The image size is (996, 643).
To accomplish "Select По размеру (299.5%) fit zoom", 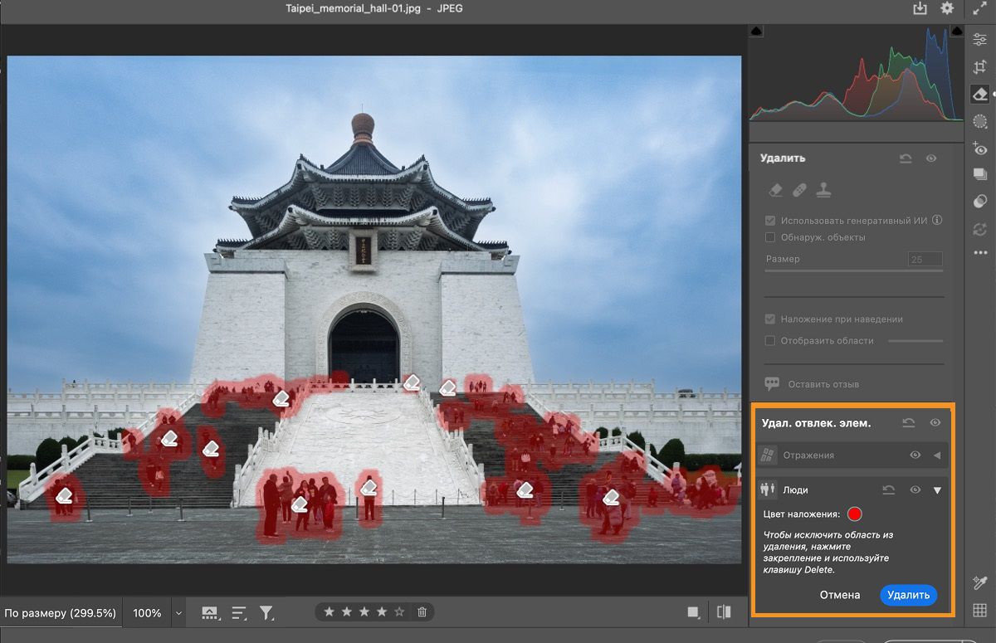I will click(60, 613).
